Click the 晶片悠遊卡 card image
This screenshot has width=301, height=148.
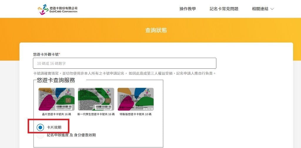pos(56,99)
